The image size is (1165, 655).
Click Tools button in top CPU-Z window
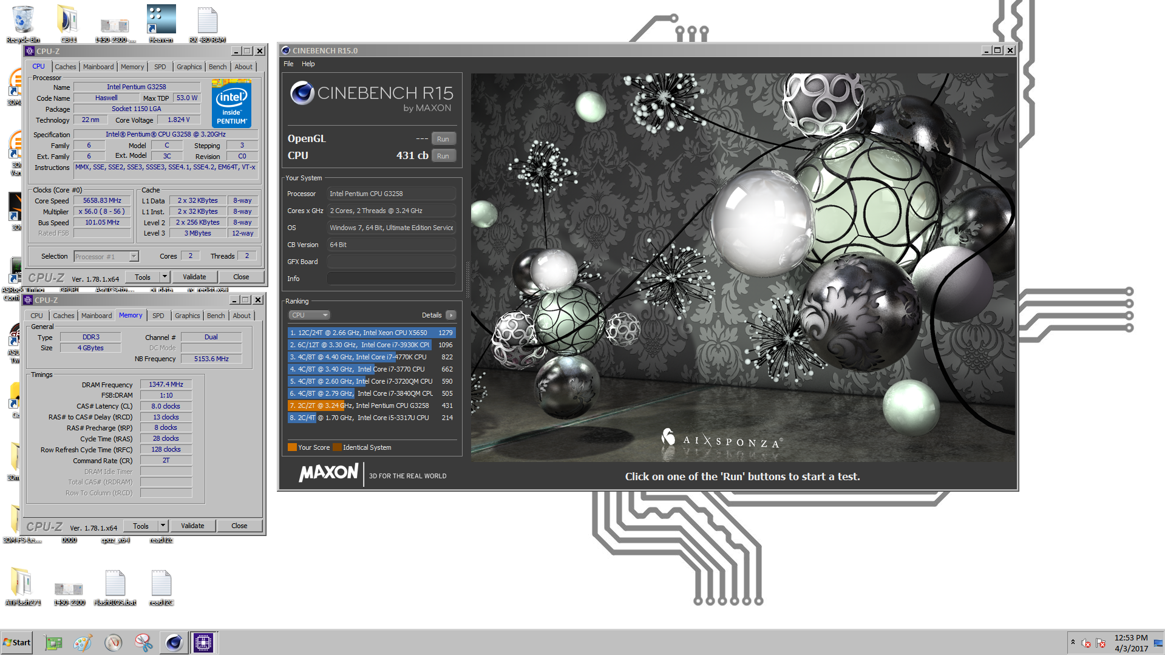pyautogui.click(x=143, y=277)
